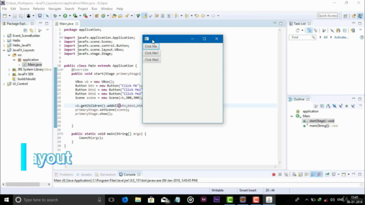
Task: Click Collapse All icon in Task List
Action: point(345,30)
